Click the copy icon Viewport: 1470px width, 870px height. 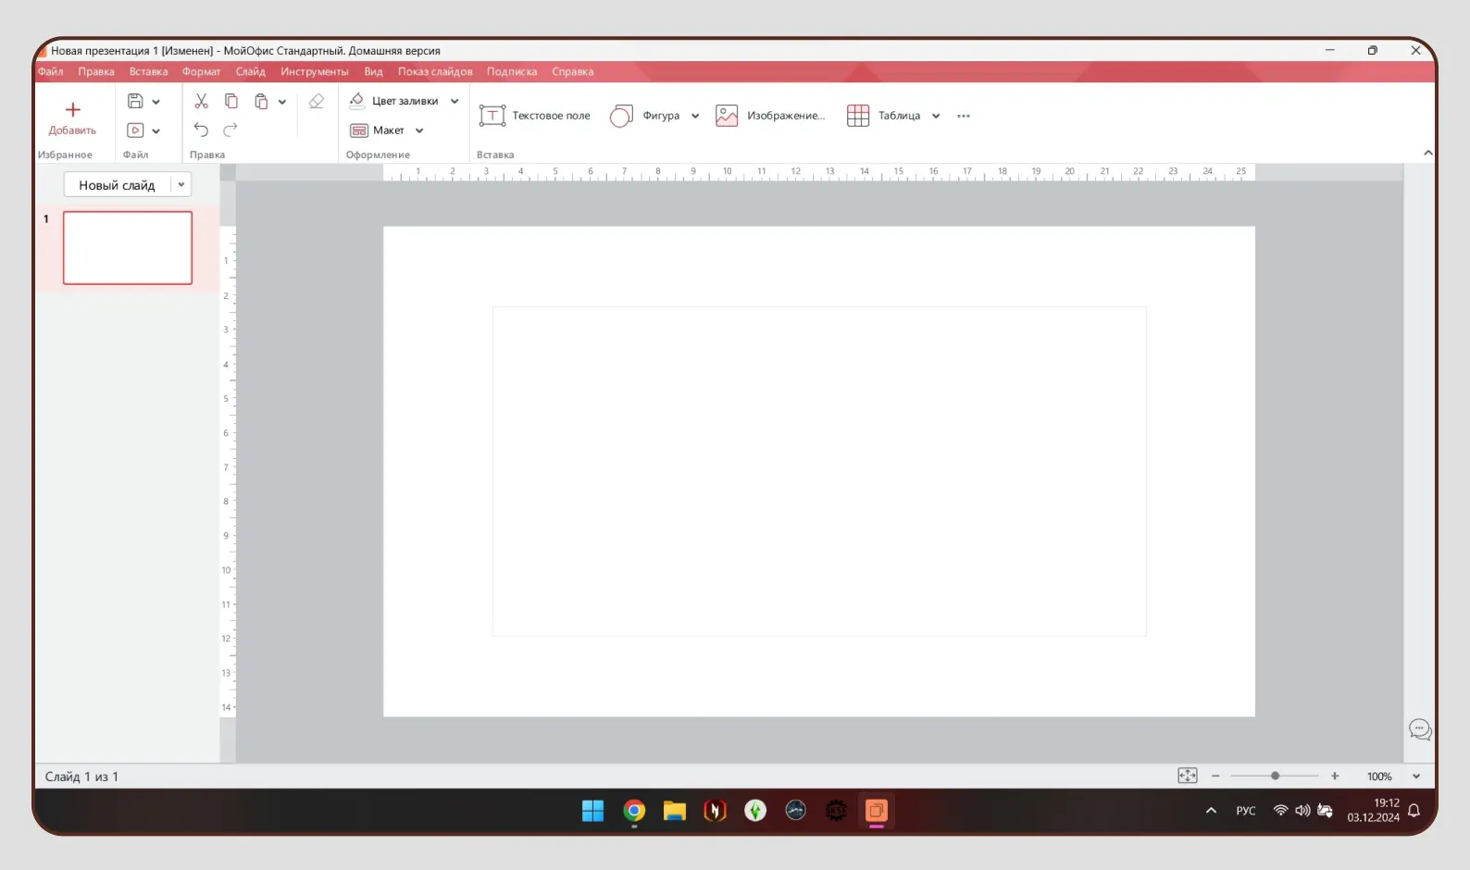tap(231, 101)
